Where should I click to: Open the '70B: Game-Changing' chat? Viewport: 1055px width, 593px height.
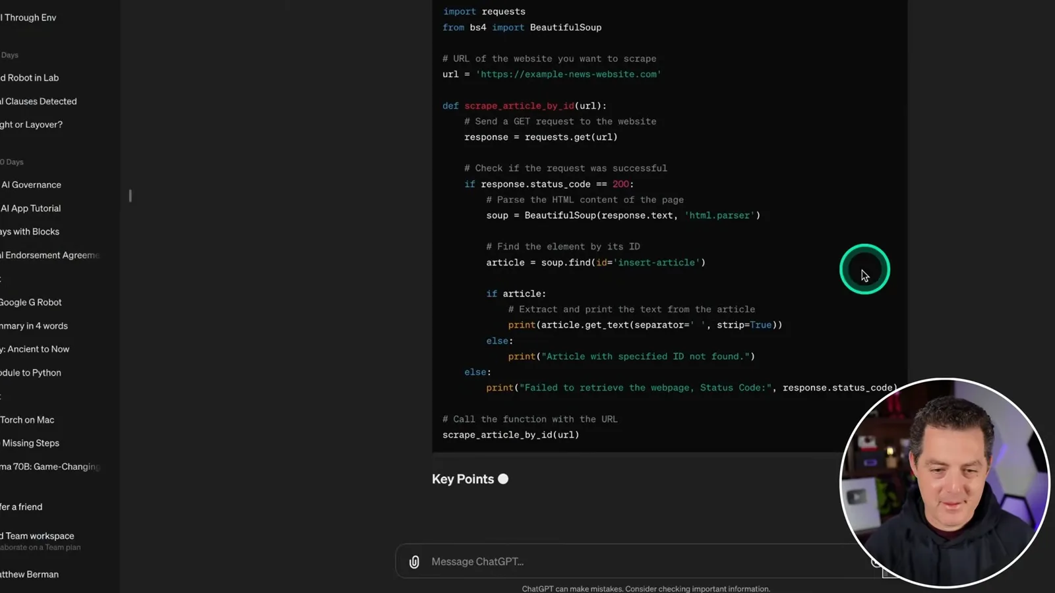pos(50,466)
